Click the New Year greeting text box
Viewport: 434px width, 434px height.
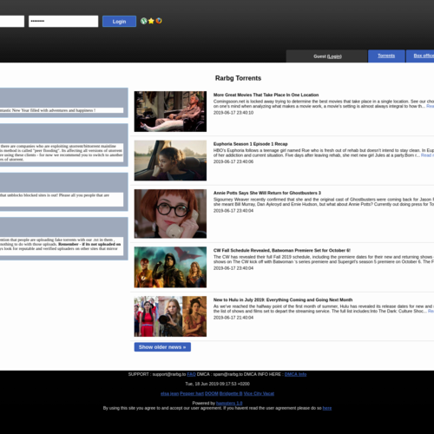pyautogui.click(x=62, y=110)
